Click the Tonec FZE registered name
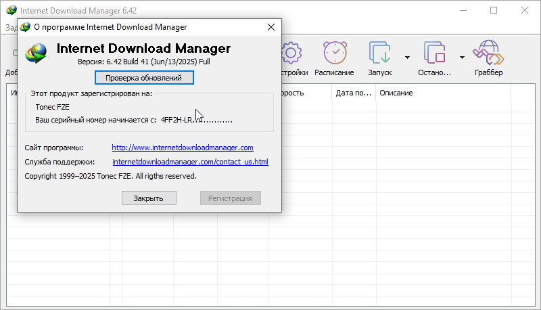Screen dimensions: 541x310 point(53,107)
